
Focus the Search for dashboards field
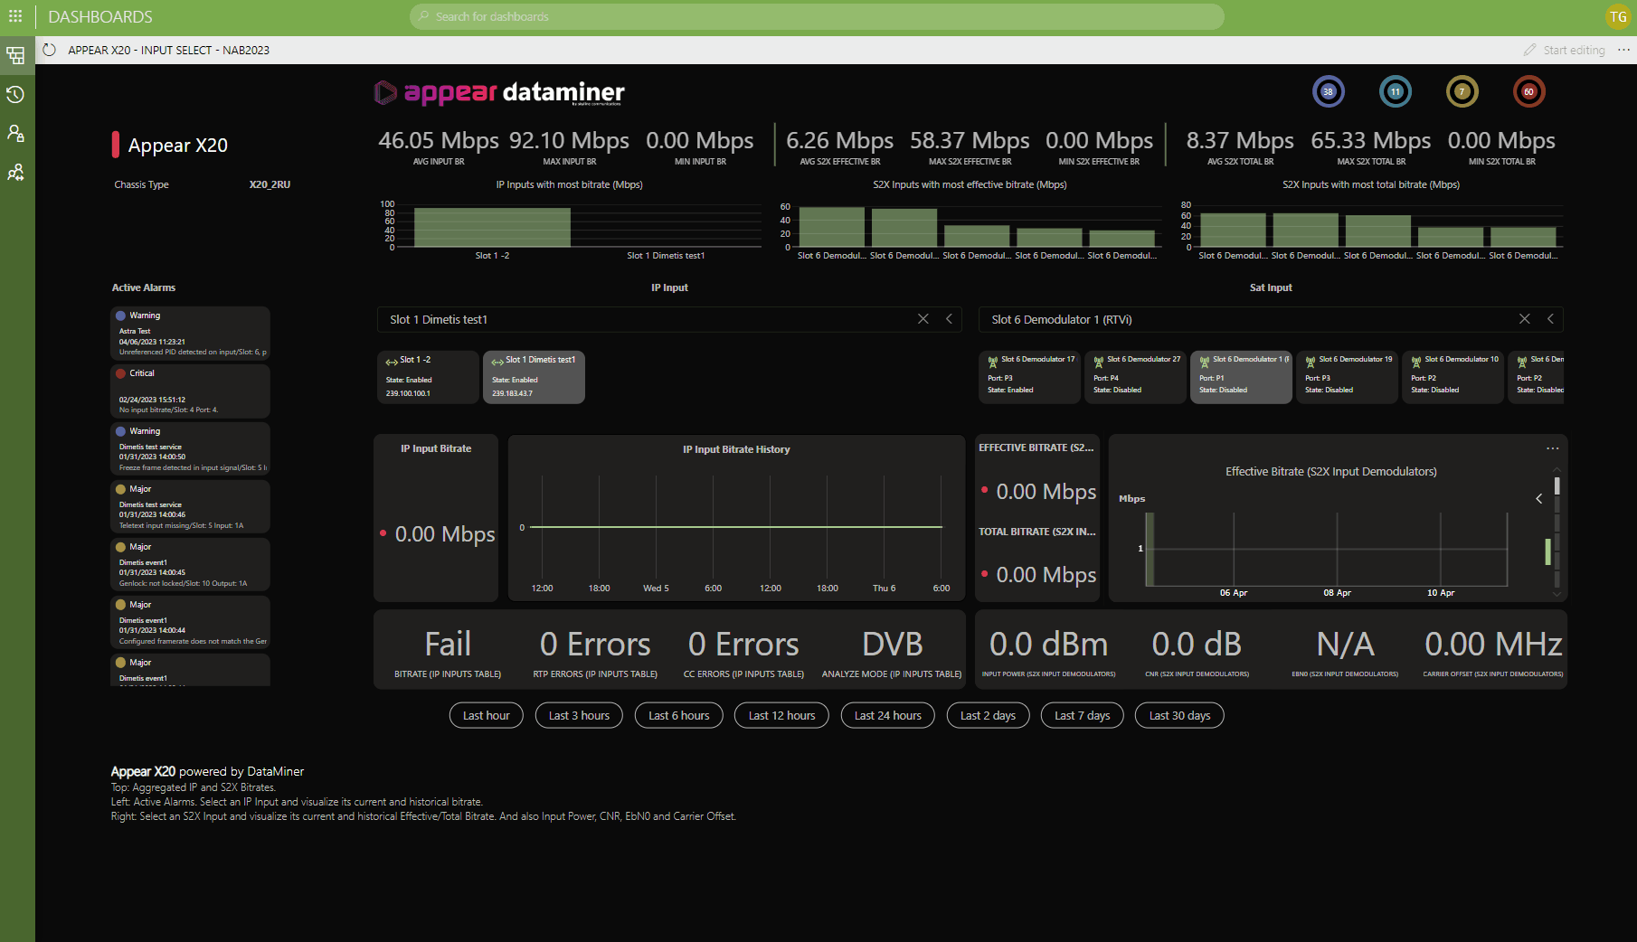[x=817, y=16]
